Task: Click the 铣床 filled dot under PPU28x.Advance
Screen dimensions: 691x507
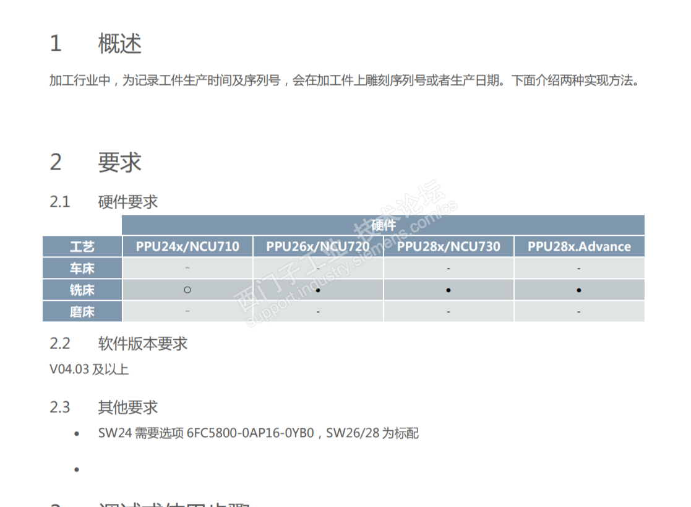Action: pos(578,290)
